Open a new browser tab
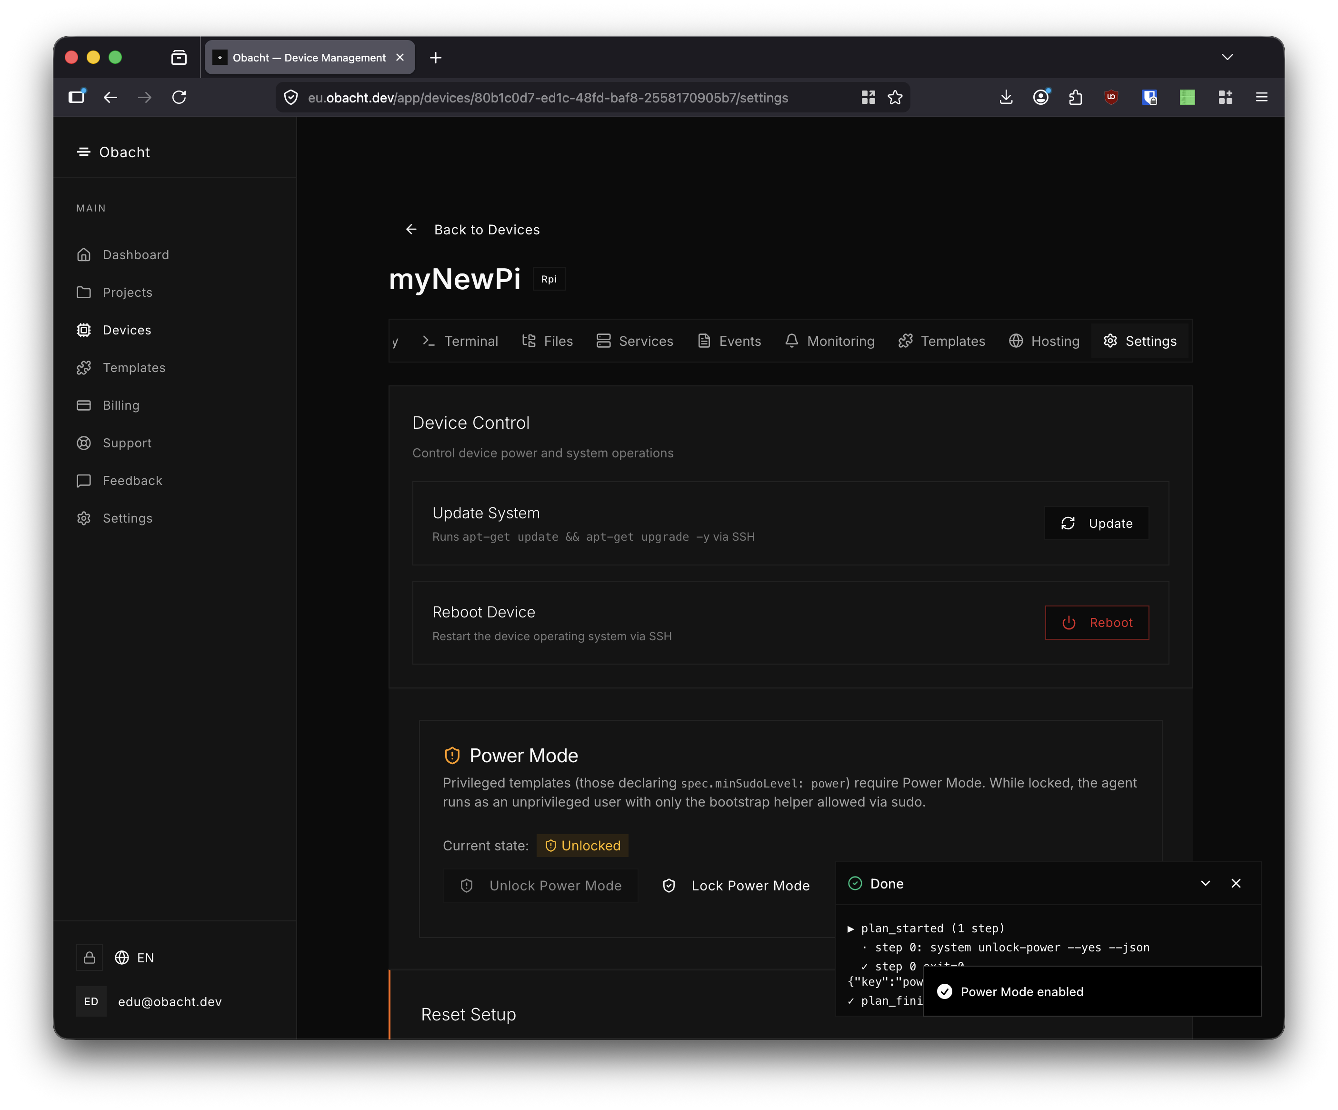 [x=436, y=58]
